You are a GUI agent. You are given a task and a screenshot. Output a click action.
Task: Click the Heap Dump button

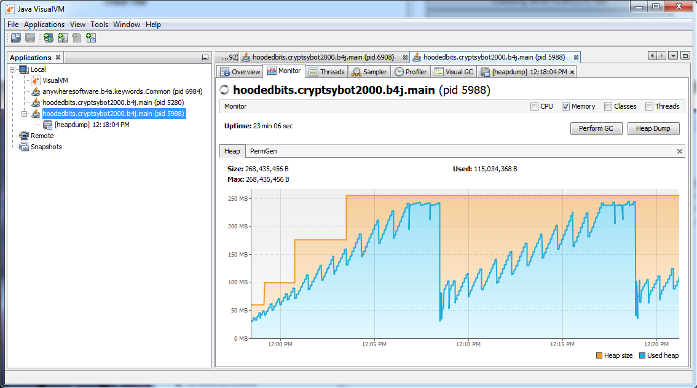click(653, 128)
